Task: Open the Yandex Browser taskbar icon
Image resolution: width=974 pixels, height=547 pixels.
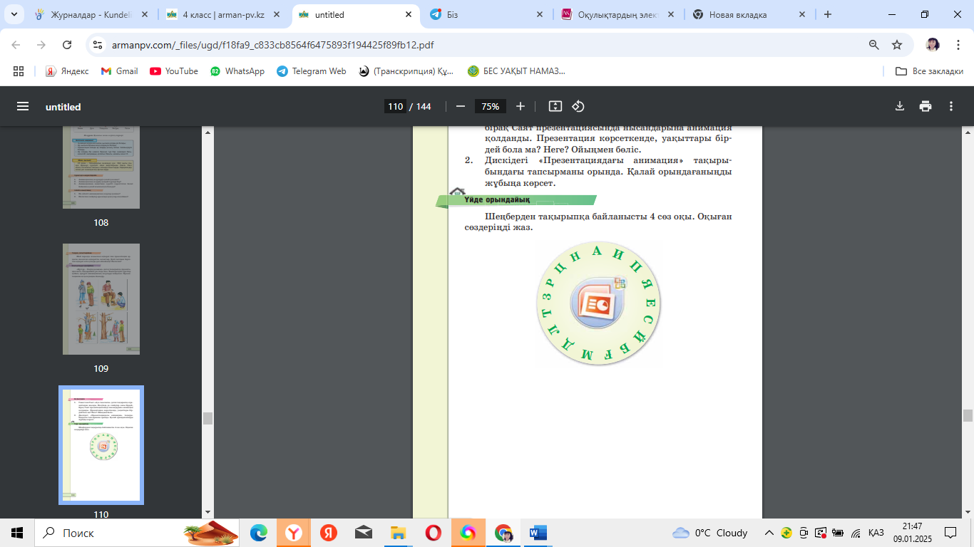Action: pyautogui.click(x=294, y=533)
